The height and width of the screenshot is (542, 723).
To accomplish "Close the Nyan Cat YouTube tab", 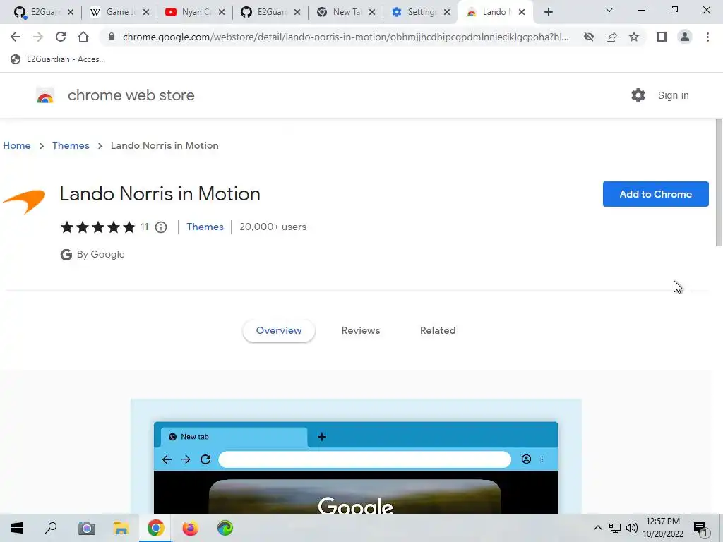I will point(222,13).
